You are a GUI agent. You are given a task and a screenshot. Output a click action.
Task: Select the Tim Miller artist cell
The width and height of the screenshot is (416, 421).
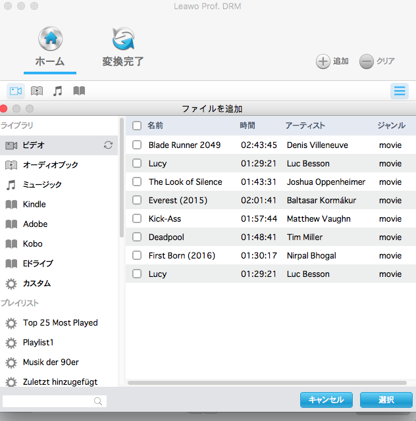(305, 237)
